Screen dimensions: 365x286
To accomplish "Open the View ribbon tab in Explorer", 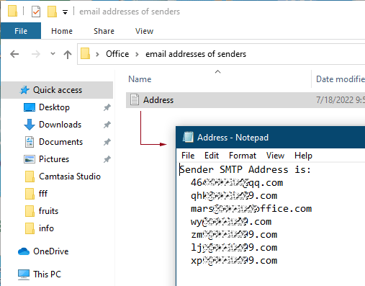I will pyautogui.click(x=144, y=31).
